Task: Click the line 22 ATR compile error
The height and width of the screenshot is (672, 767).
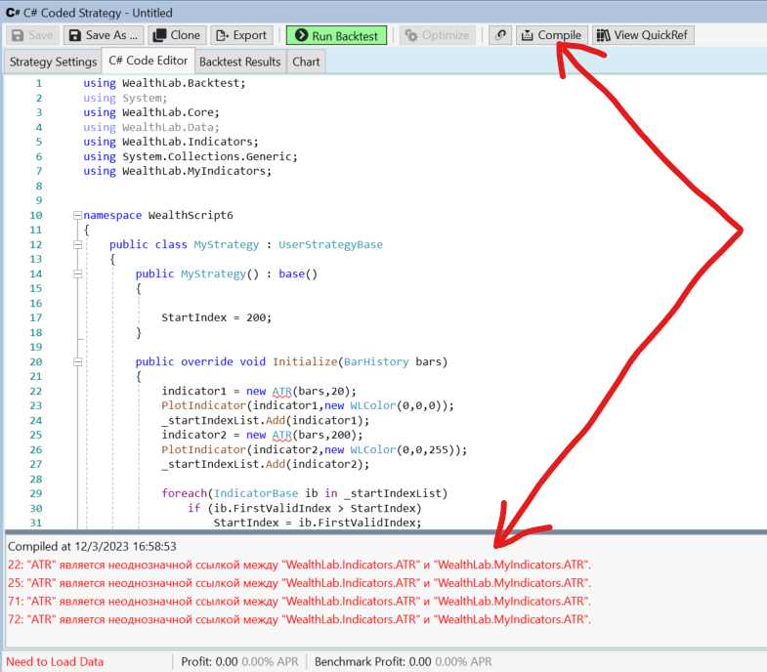Action: pyautogui.click(x=299, y=566)
